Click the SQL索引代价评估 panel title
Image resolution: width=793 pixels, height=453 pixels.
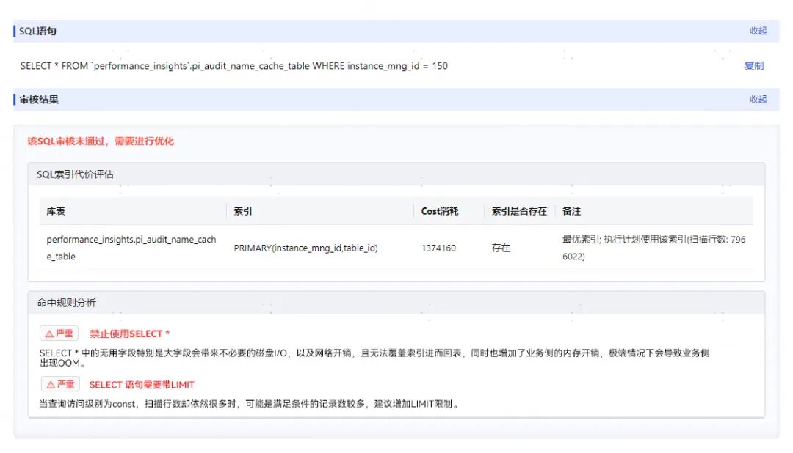click(76, 174)
